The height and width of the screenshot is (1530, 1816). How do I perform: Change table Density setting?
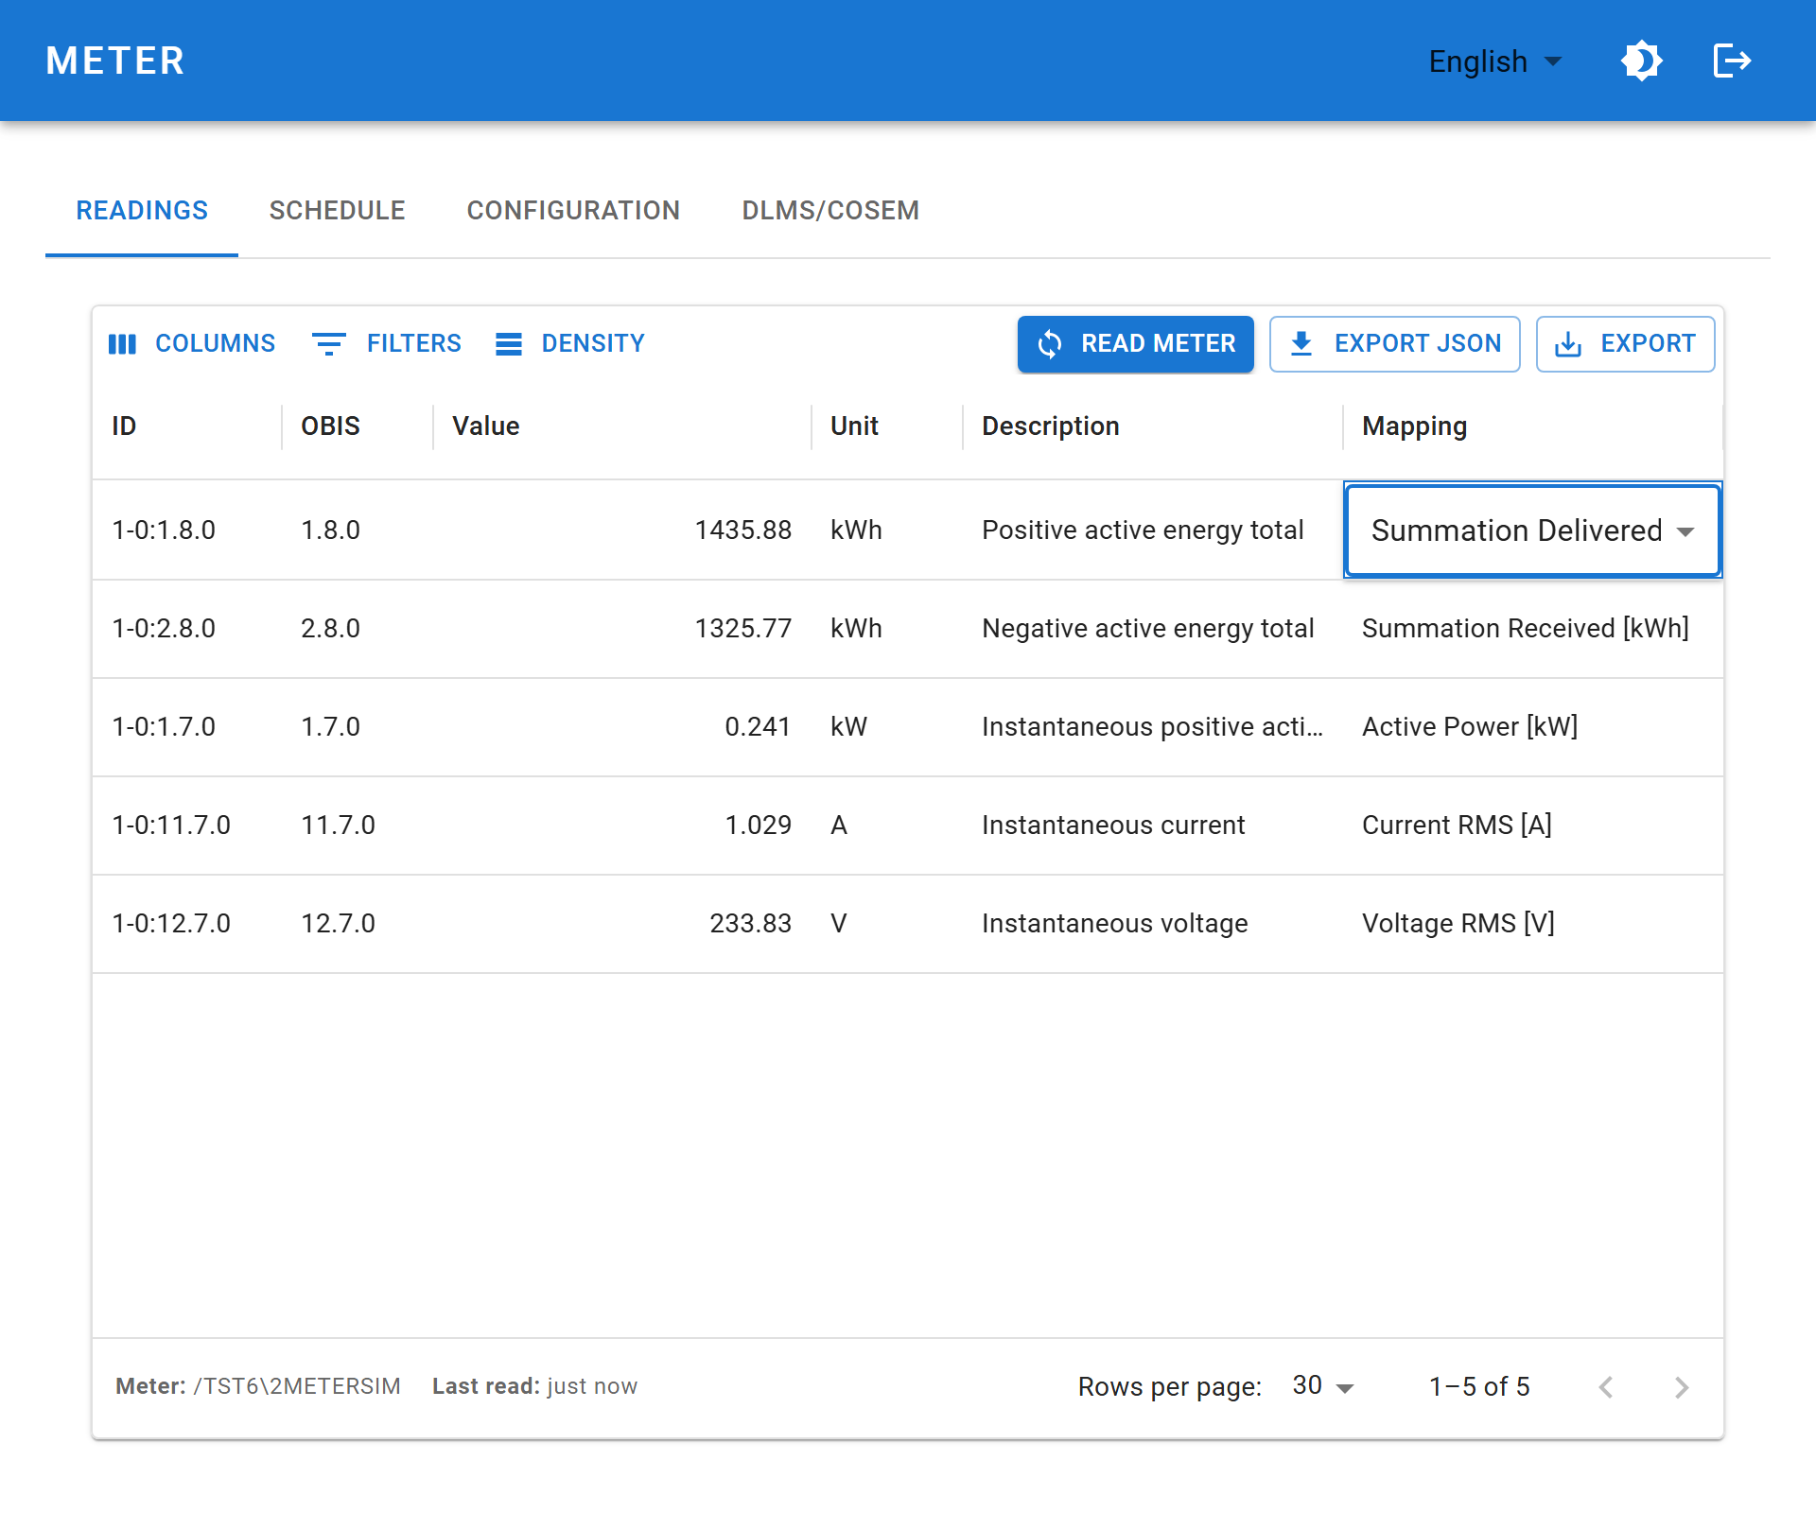(x=570, y=343)
